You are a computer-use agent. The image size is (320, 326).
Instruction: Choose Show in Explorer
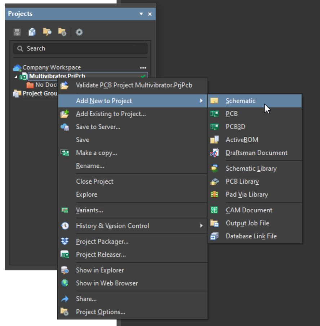(133, 270)
